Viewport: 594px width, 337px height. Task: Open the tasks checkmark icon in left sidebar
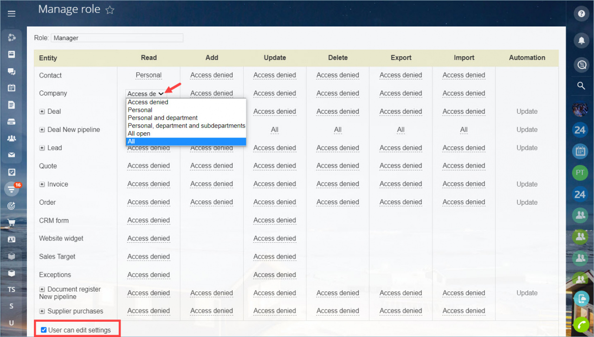tap(12, 172)
